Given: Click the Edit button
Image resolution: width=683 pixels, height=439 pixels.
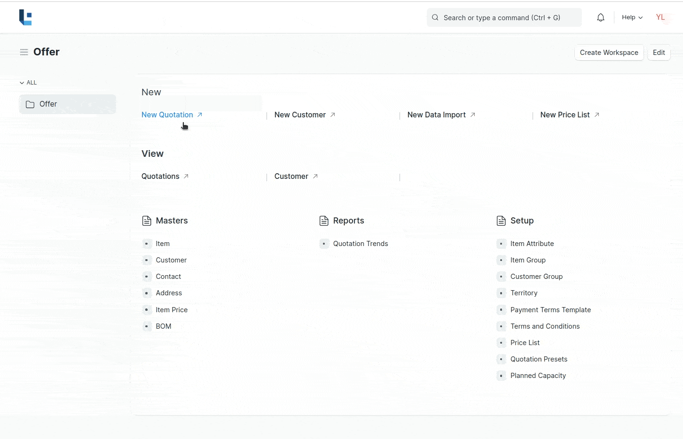Looking at the screenshot, I should pos(659,53).
